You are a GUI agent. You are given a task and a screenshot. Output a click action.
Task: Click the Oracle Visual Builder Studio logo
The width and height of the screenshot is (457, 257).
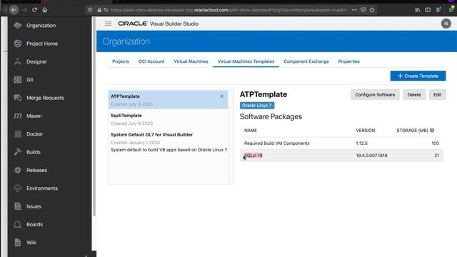point(158,24)
